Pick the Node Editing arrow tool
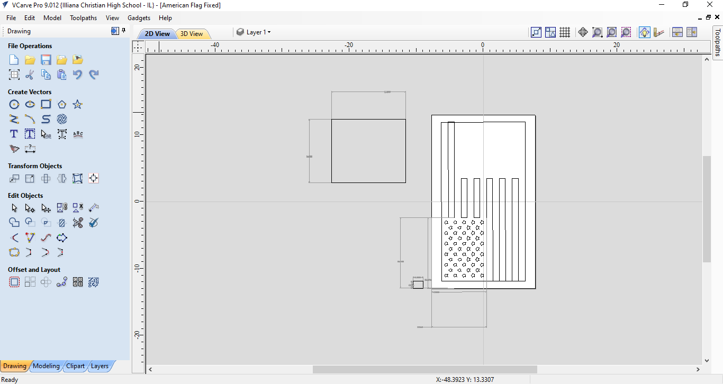This screenshot has height=384, width=723. click(30, 208)
